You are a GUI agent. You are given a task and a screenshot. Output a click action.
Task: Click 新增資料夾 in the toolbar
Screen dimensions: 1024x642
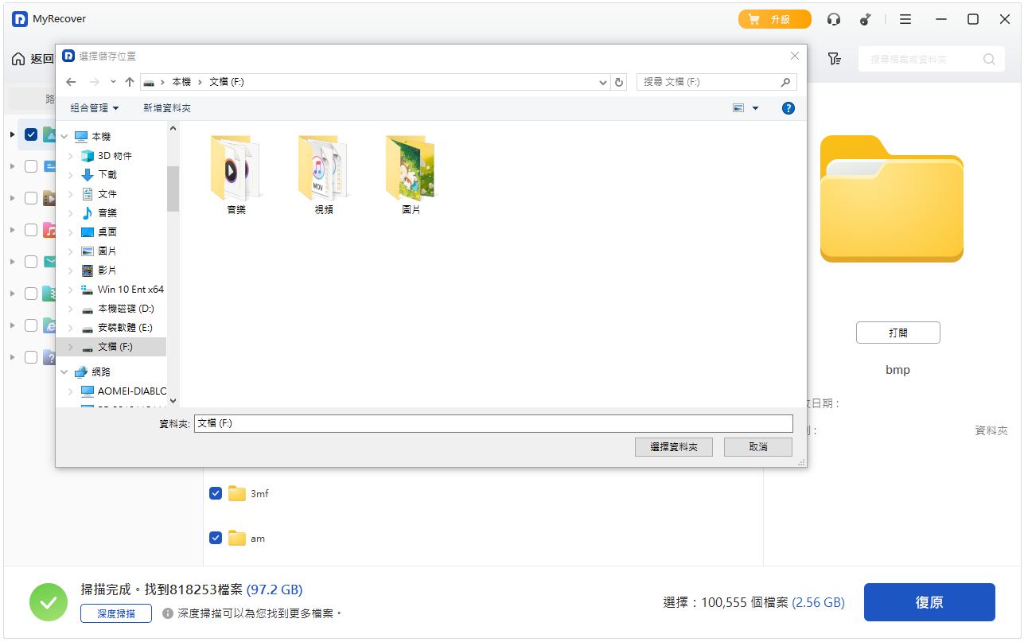167,108
